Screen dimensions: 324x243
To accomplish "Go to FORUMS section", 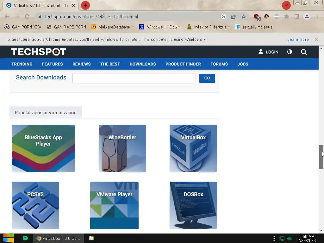I will tap(219, 64).
